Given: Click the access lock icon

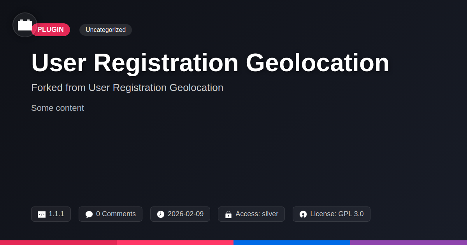Looking at the screenshot, I should [228, 214].
